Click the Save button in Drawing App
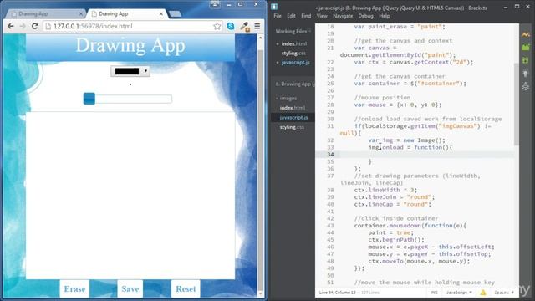Image resolution: width=535 pixels, height=301 pixels. point(130,288)
